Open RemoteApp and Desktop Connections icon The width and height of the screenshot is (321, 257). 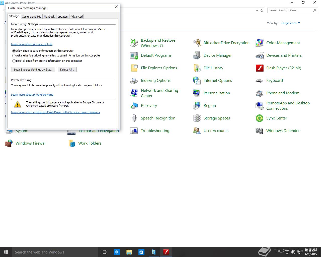click(x=260, y=106)
